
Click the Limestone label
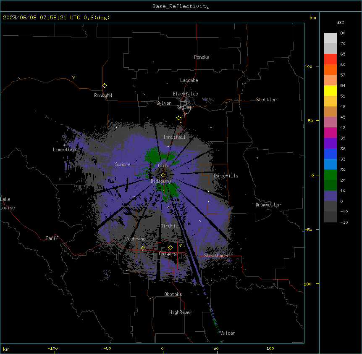coord(64,150)
